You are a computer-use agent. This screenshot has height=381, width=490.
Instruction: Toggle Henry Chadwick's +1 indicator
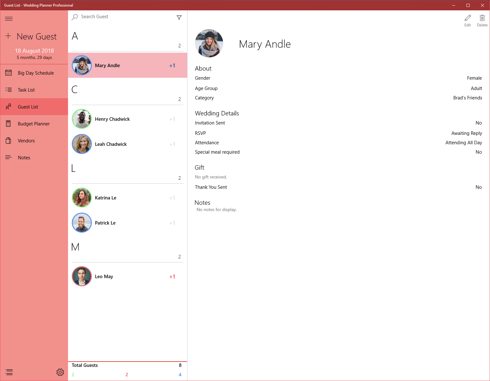(172, 119)
